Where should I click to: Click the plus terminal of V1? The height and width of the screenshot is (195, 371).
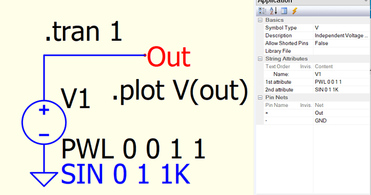[x=44, y=110]
